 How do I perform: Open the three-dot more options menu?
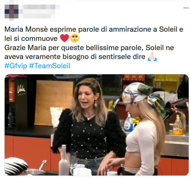click(186, 8)
